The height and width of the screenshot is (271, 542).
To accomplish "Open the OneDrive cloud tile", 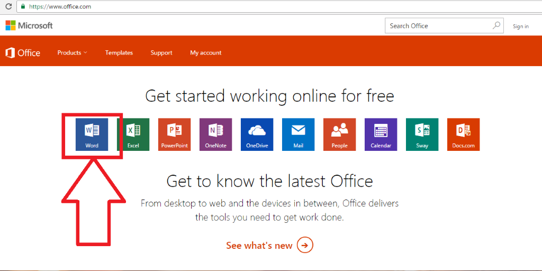I will [x=257, y=134].
